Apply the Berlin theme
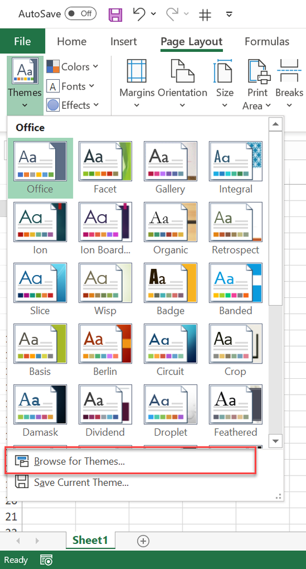The height and width of the screenshot is (569, 306). [x=105, y=350]
